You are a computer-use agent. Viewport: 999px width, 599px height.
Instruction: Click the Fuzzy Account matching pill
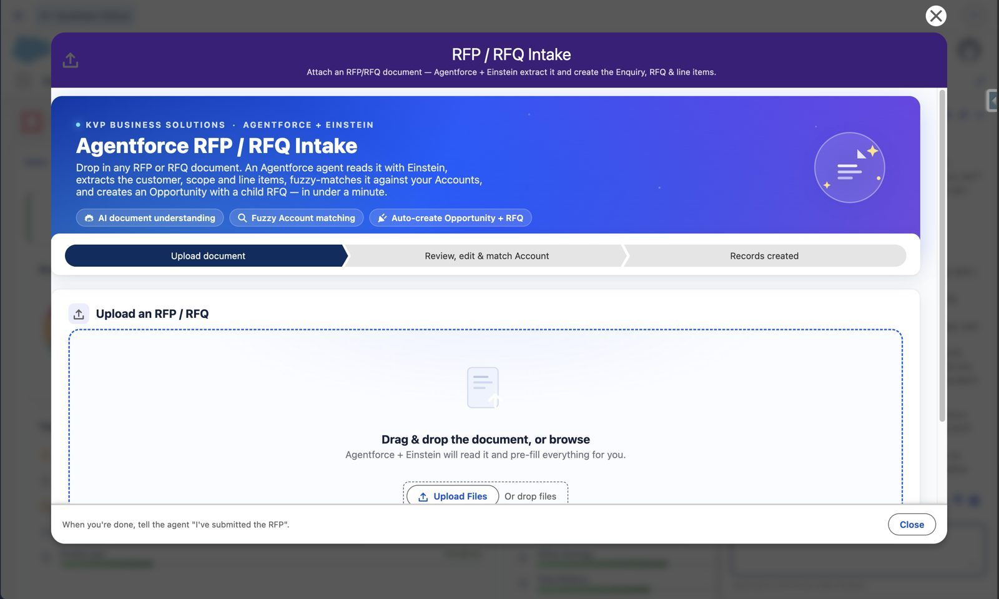click(x=297, y=218)
